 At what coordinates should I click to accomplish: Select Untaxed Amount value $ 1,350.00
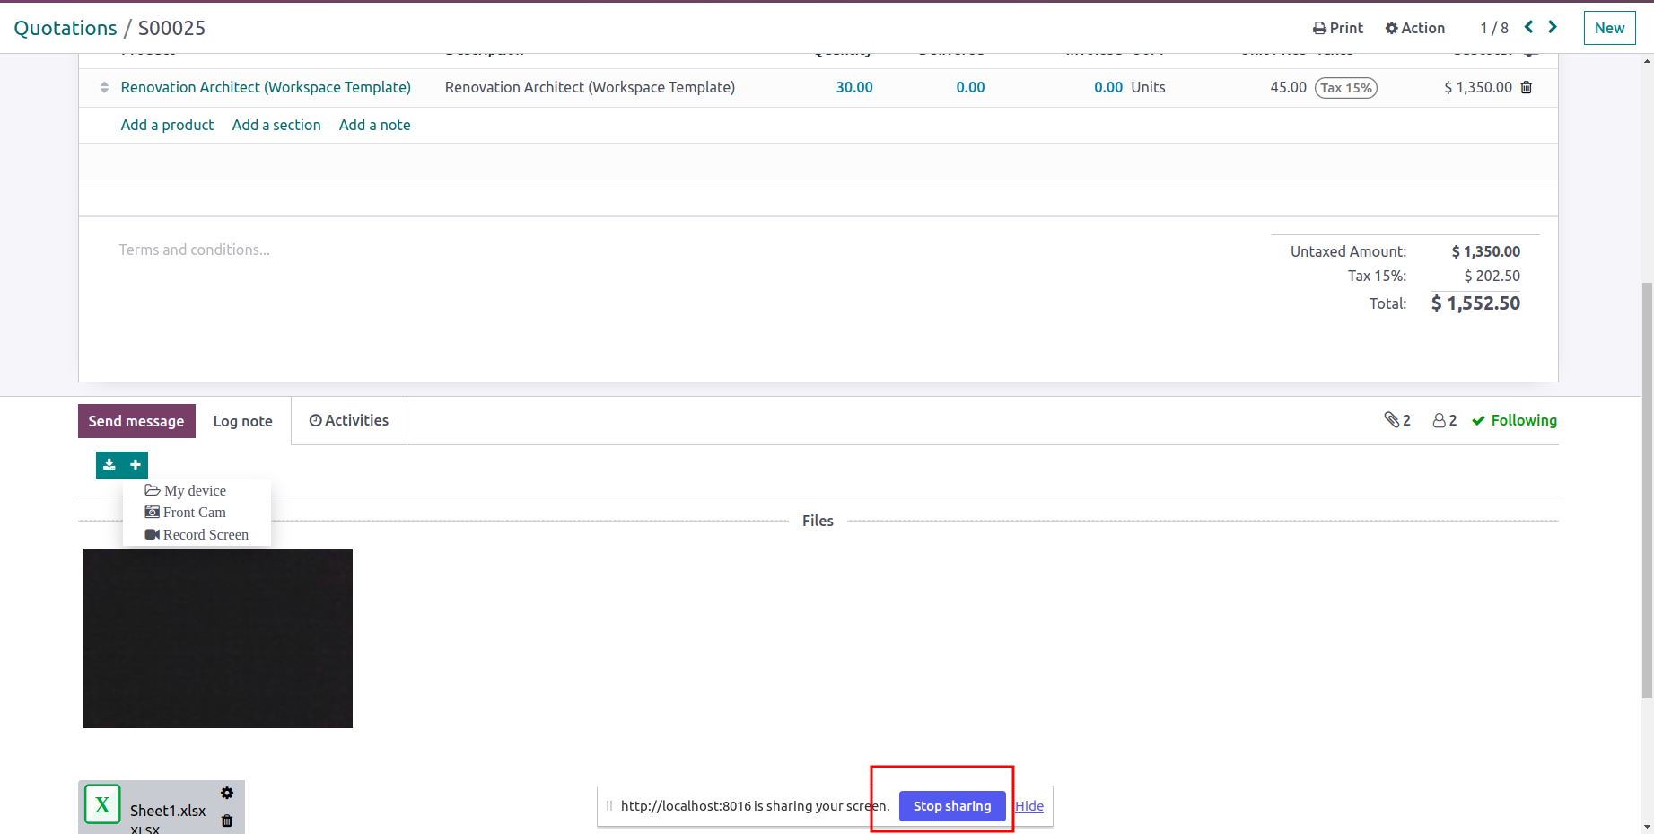click(1486, 251)
